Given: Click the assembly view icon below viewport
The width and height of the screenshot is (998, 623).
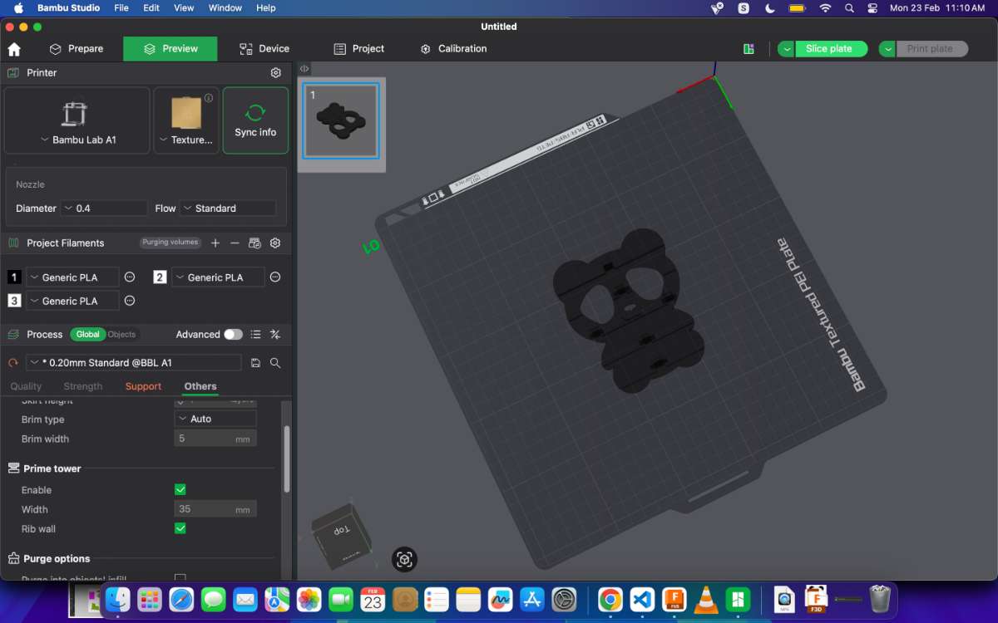Looking at the screenshot, I should click(x=404, y=559).
